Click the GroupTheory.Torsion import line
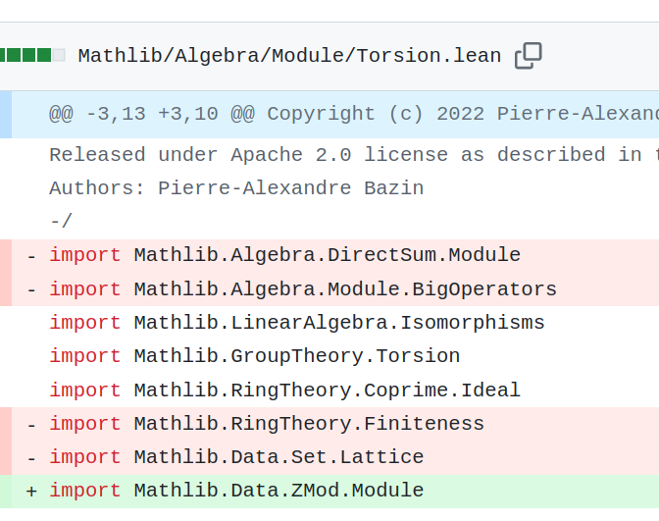This screenshot has height=521, width=659. coord(335,356)
